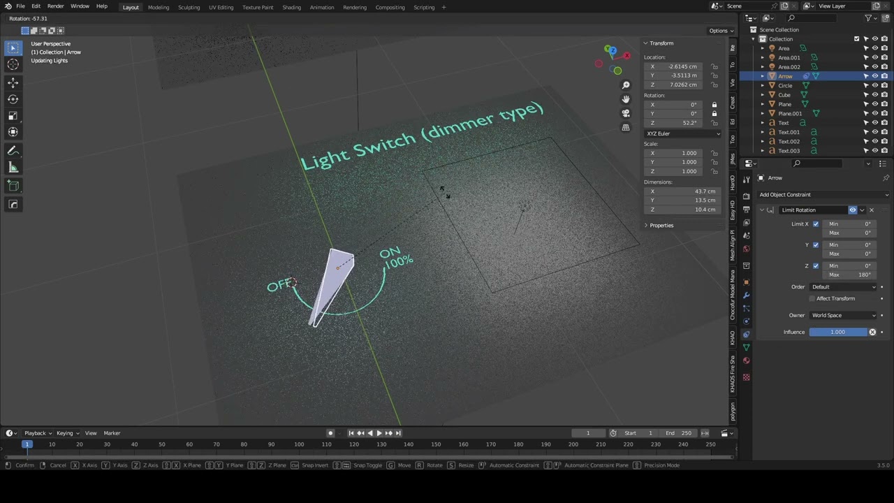This screenshot has height=503, width=894.
Task: Open the XYZ Euler rotation order dropdown
Action: [683, 133]
